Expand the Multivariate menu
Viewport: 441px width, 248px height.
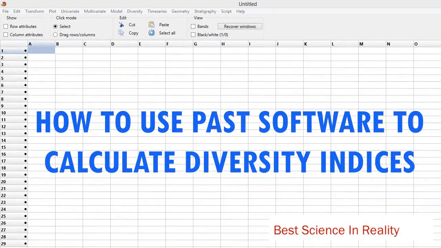95,11
